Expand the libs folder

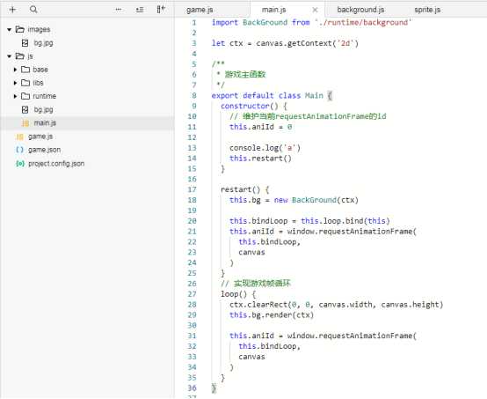[15, 83]
